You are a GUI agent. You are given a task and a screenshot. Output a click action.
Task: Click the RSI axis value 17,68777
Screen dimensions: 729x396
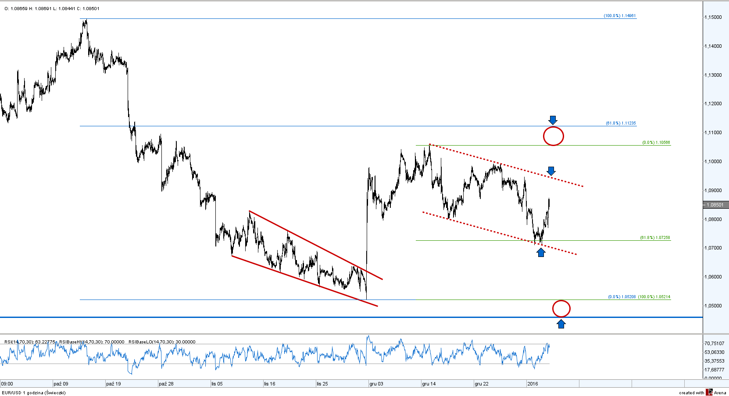[x=715, y=370]
